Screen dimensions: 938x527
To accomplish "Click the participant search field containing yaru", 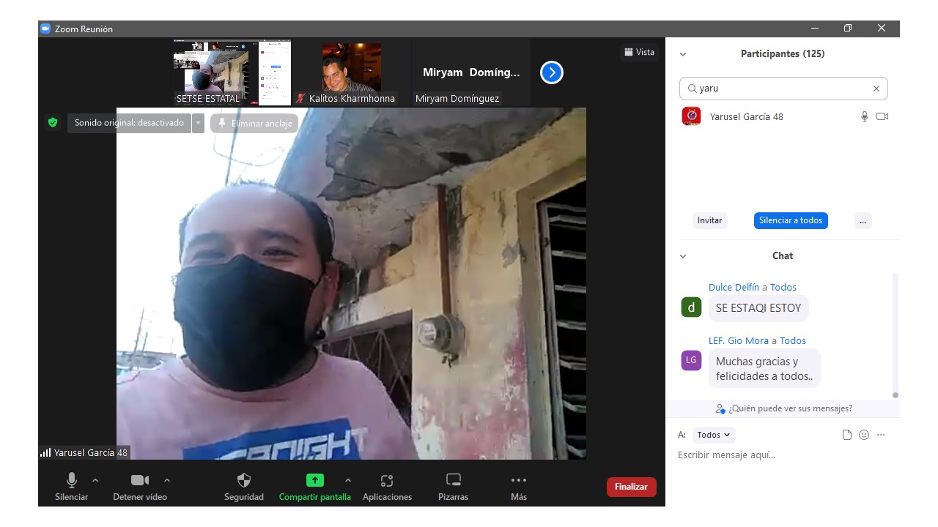I will click(x=783, y=89).
